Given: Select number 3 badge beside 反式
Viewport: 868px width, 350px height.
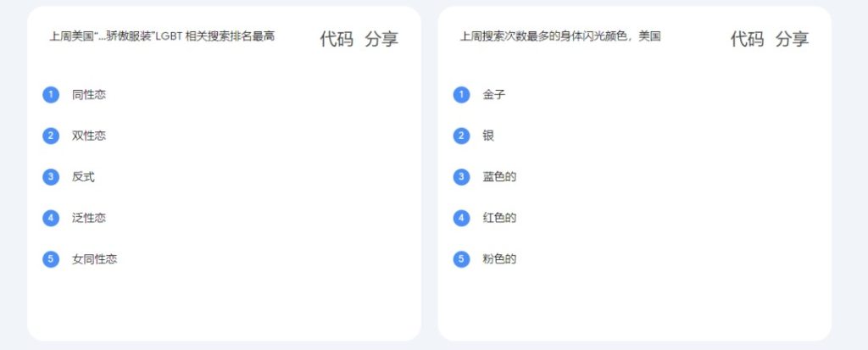Looking at the screenshot, I should [51, 176].
